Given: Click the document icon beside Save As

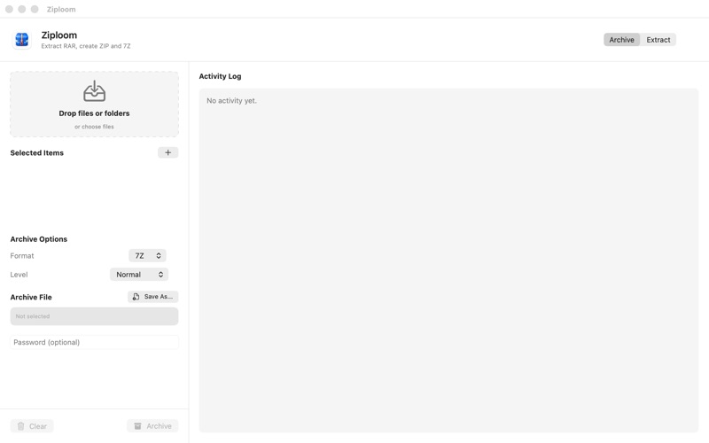Looking at the screenshot, I should pyautogui.click(x=136, y=297).
